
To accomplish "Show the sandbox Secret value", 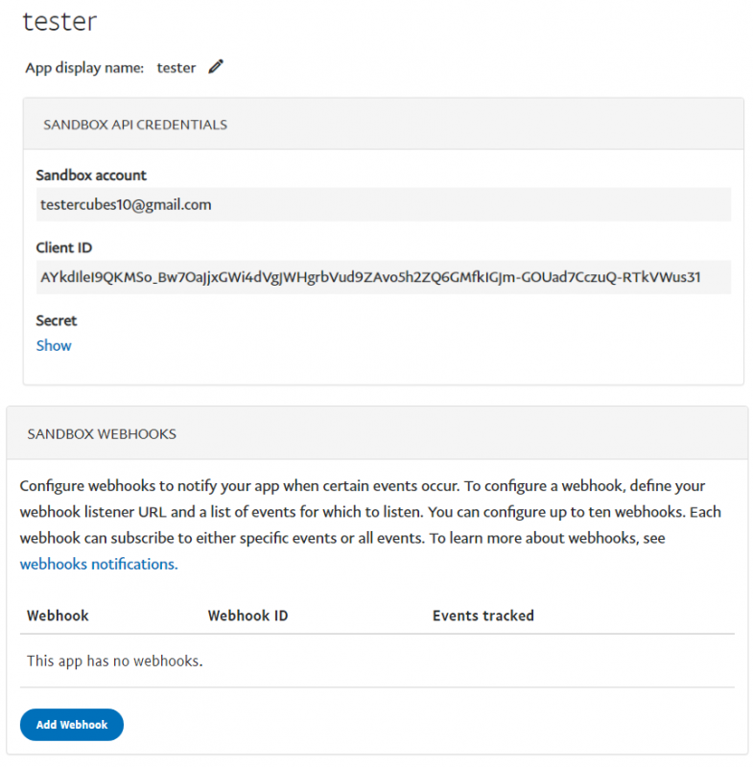I will coord(54,346).
